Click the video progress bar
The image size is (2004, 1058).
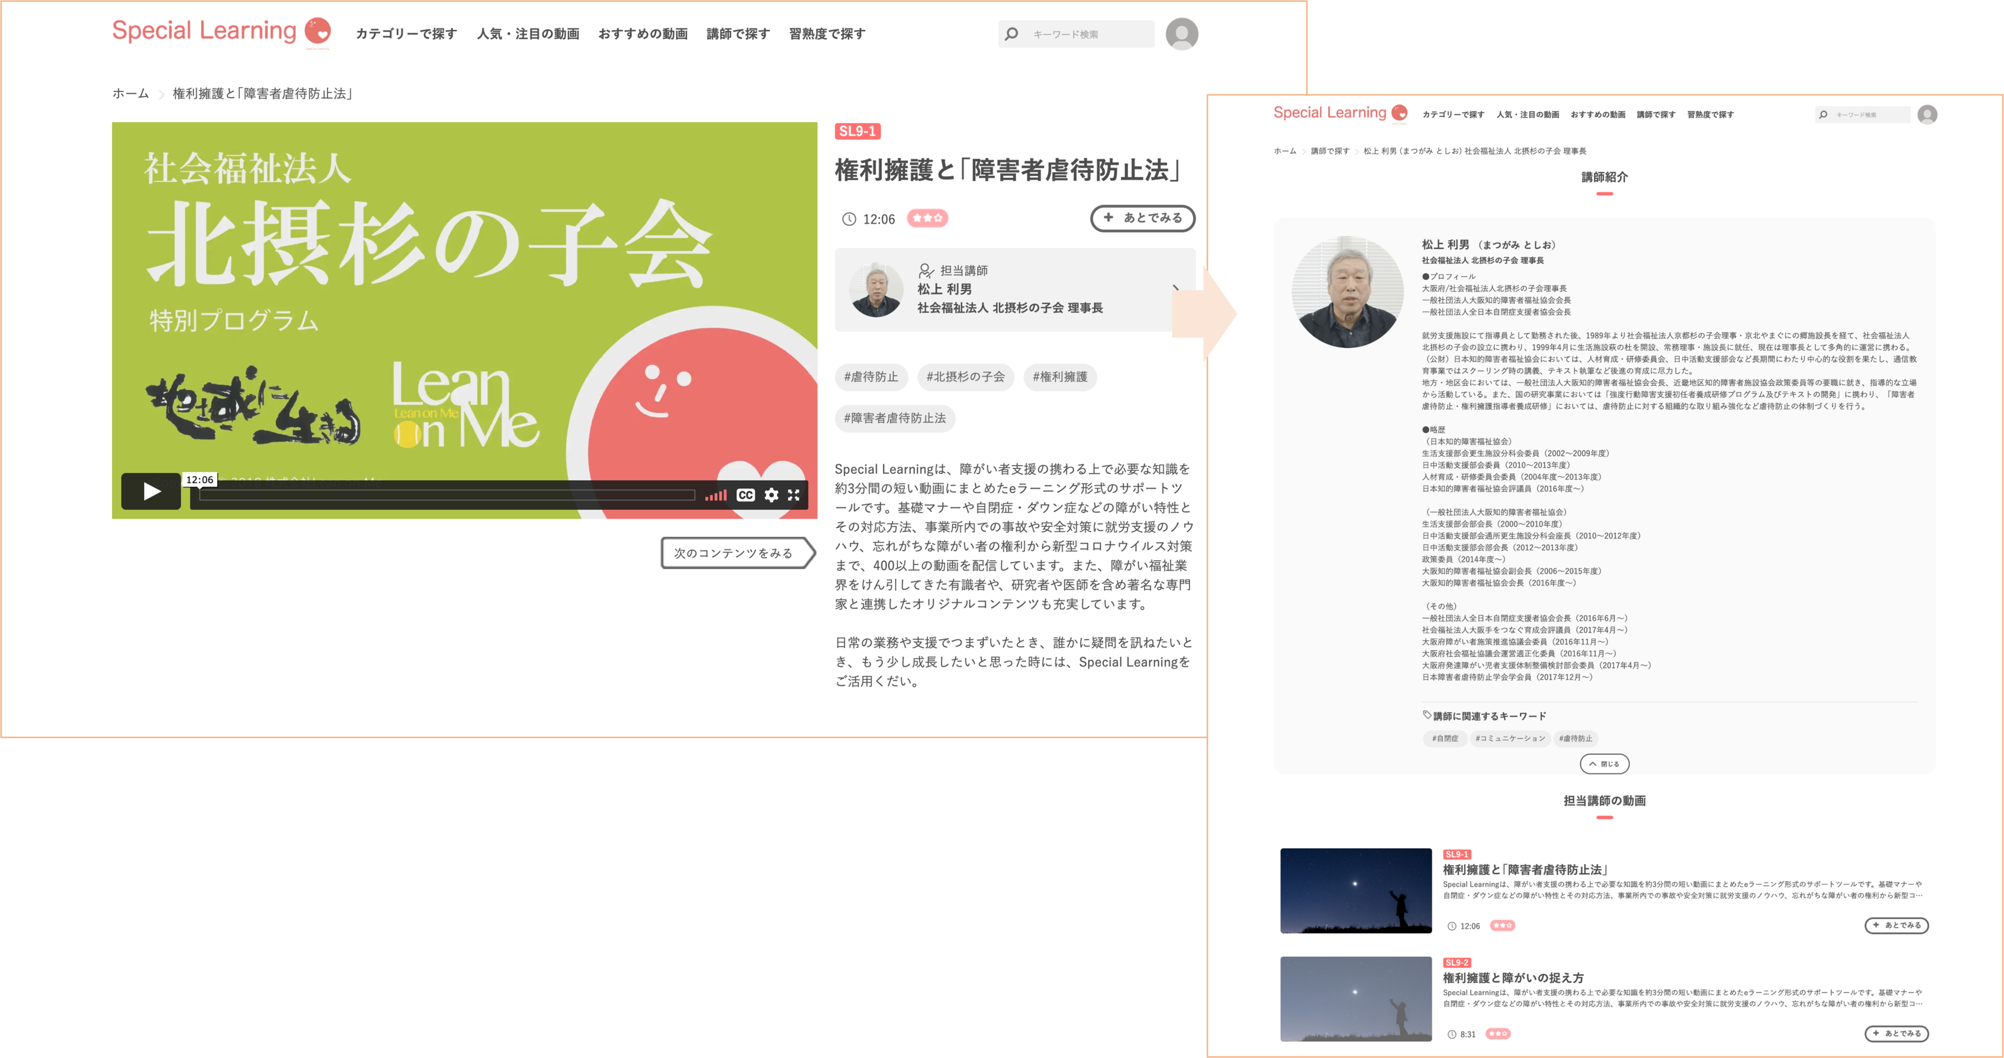click(448, 495)
